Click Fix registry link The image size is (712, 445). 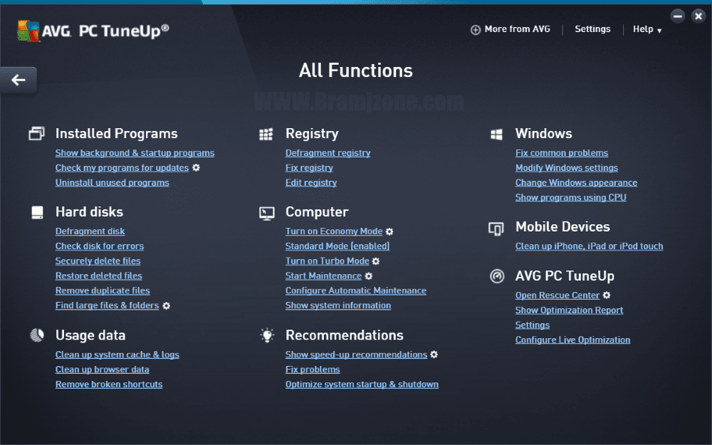click(x=309, y=168)
